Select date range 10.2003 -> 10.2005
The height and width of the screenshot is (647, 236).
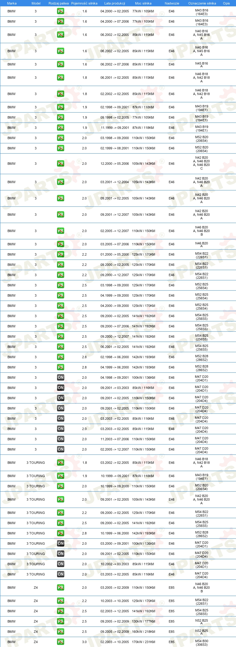[115, 601]
